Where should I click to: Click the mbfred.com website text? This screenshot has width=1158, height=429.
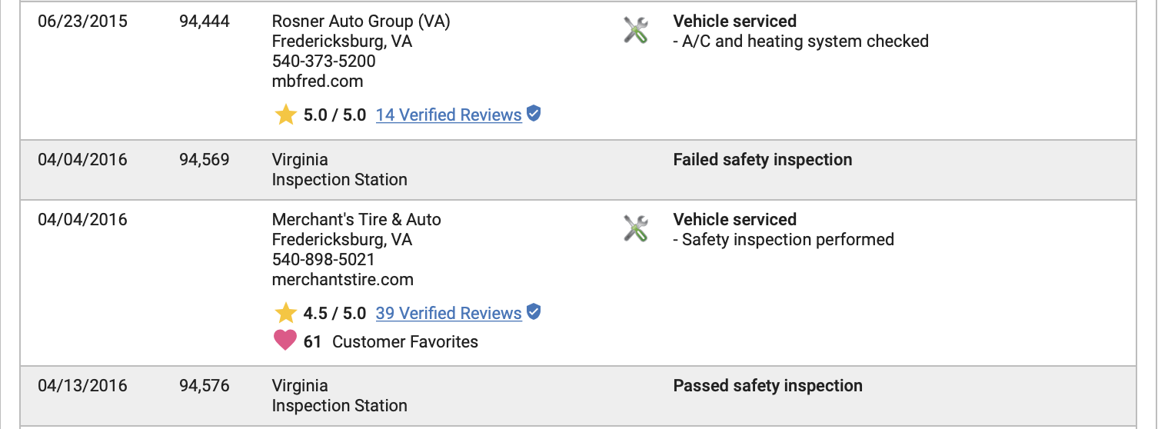point(318,81)
